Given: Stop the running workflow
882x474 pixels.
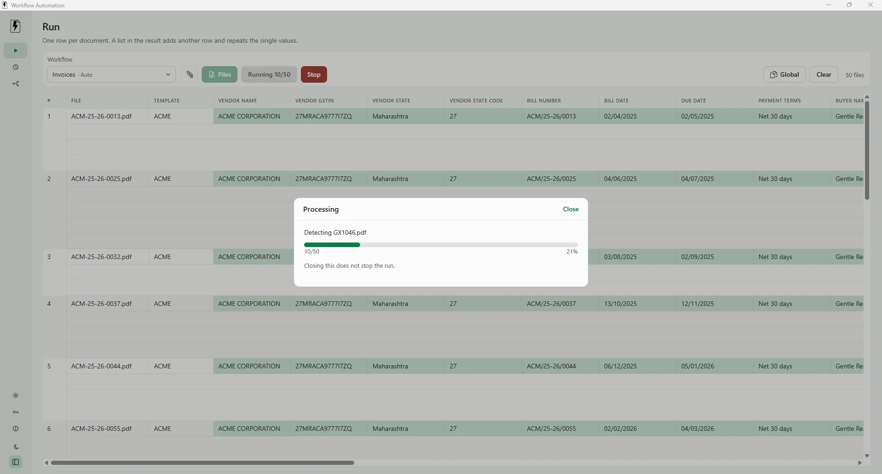Looking at the screenshot, I should [x=314, y=74].
